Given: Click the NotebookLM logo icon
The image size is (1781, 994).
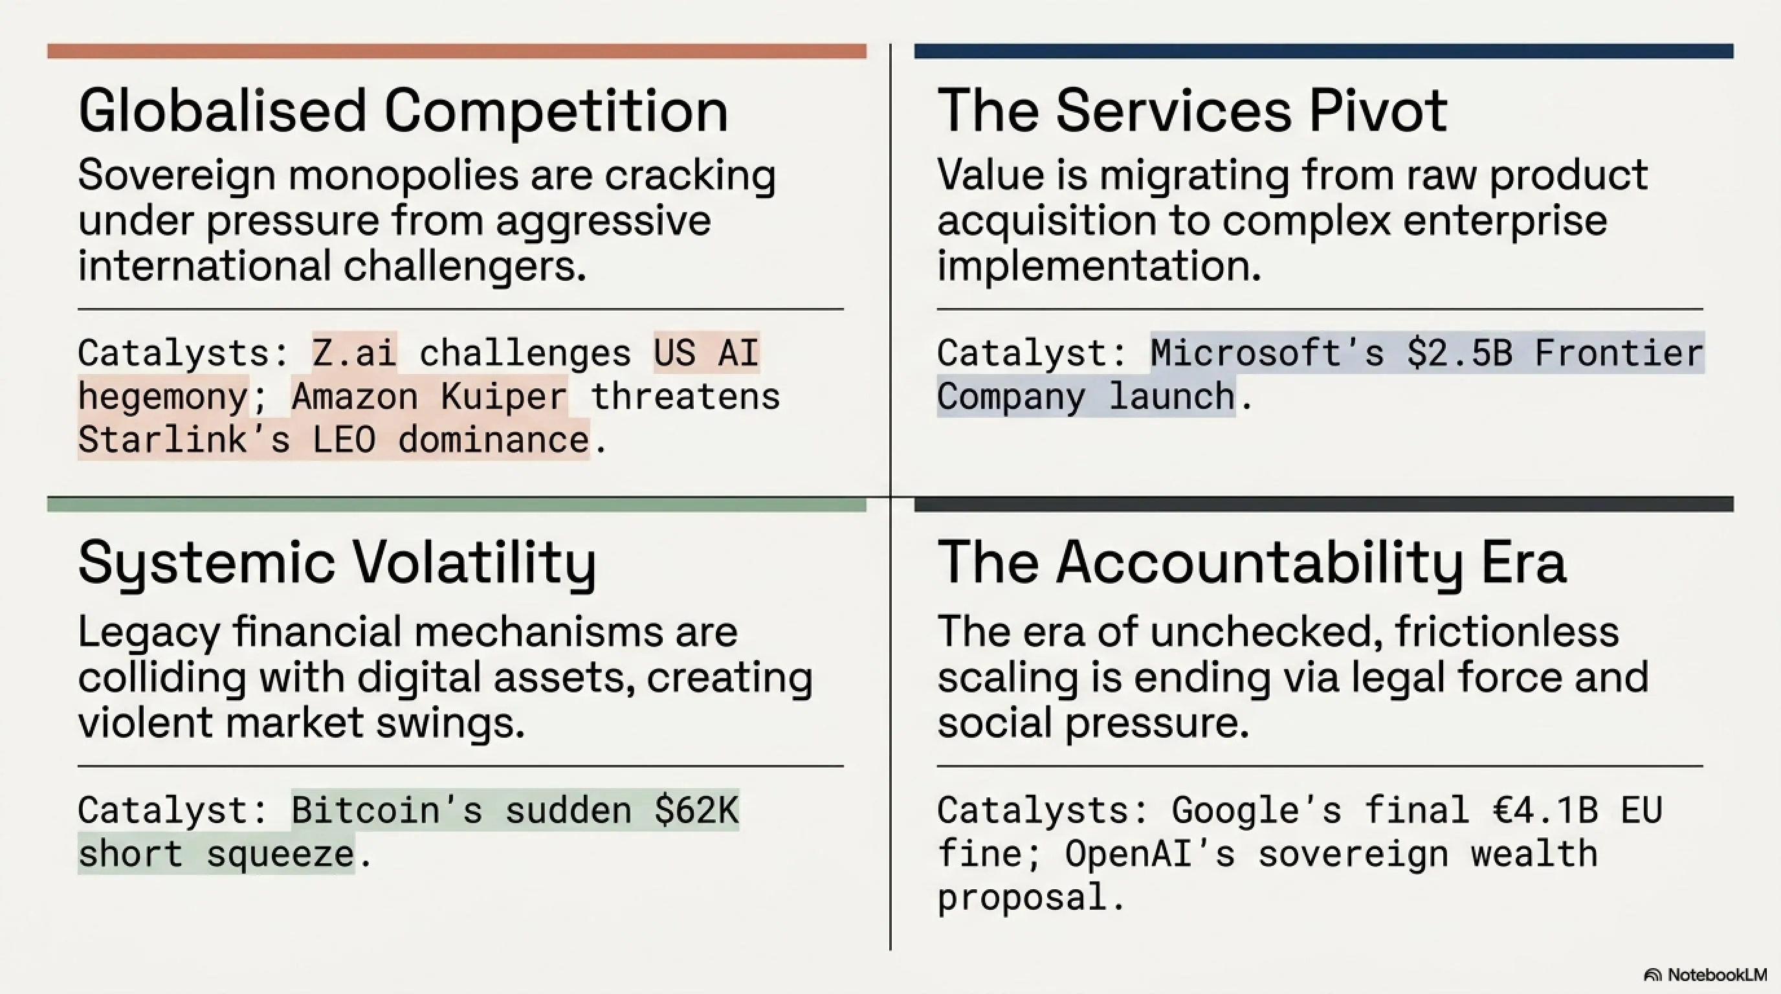Looking at the screenshot, I should tap(1652, 975).
